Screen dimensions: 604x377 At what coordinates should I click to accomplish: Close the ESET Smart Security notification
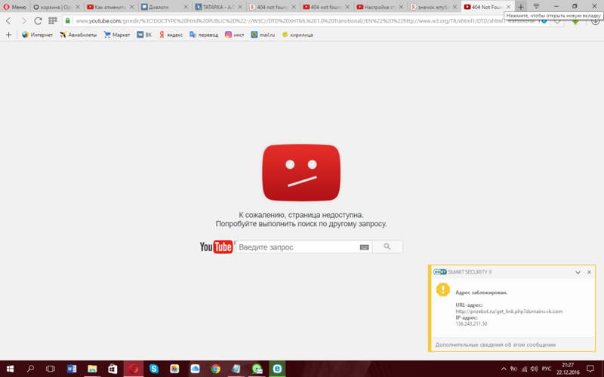click(590, 272)
